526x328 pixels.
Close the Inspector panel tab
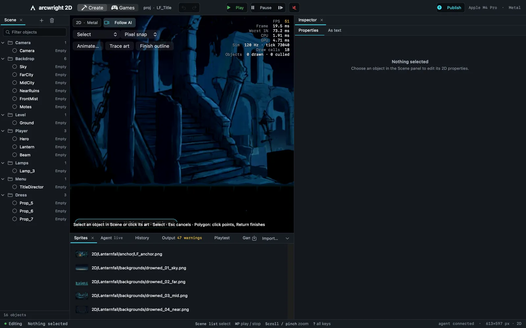(322, 20)
